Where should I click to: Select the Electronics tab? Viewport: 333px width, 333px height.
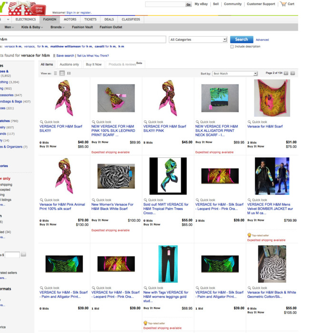[x=26, y=20]
